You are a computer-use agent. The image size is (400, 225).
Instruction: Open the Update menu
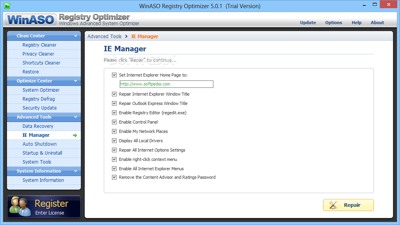pyautogui.click(x=308, y=23)
